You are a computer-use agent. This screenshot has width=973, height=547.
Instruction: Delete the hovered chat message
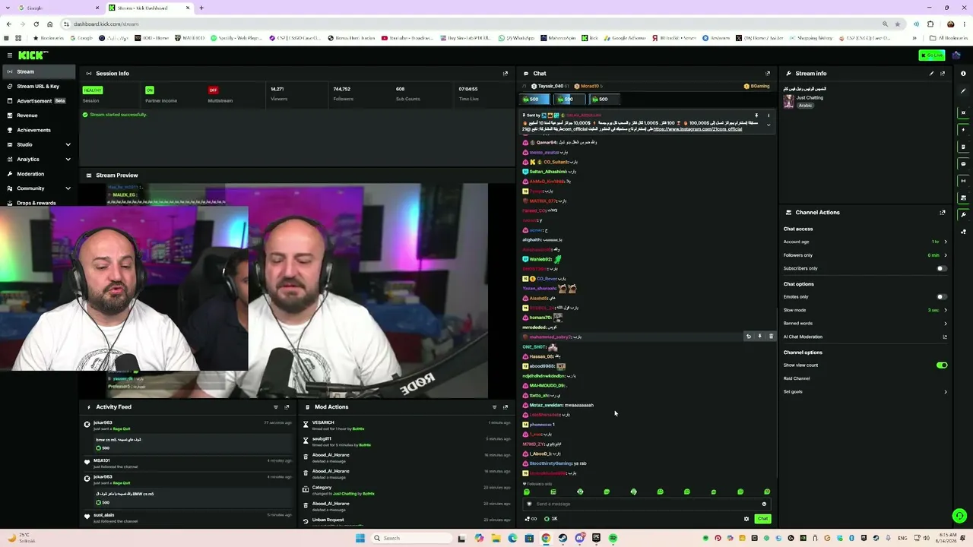[771, 337]
